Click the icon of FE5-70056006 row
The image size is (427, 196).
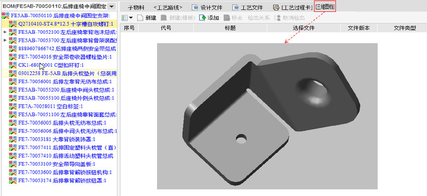click(13, 131)
